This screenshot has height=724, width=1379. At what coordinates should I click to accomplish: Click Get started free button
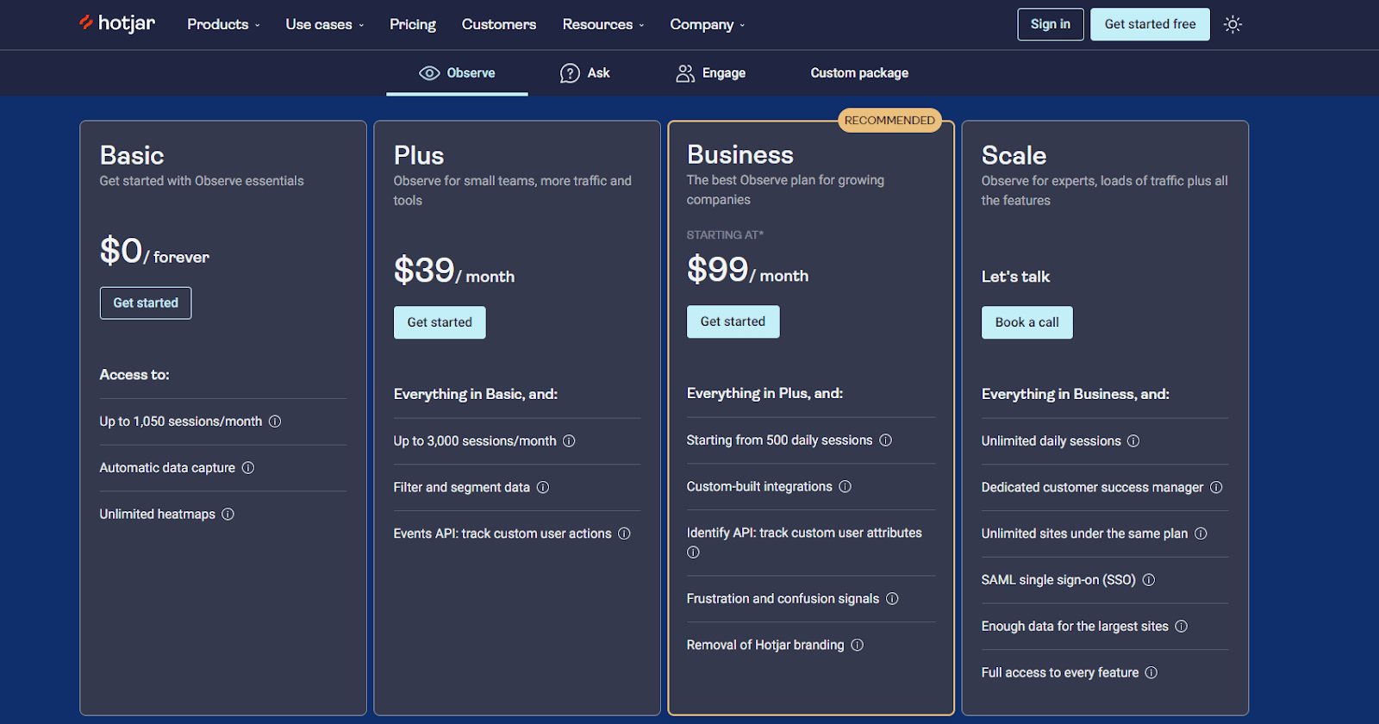pyautogui.click(x=1150, y=24)
